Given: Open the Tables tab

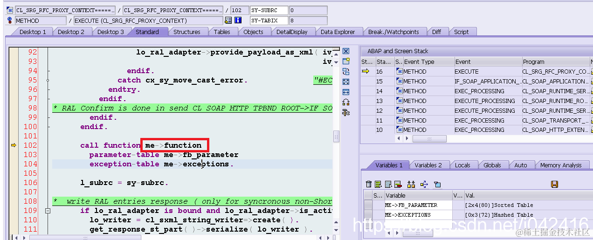Looking at the screenshot, I should pyautogui.click(x=222, y=32).
